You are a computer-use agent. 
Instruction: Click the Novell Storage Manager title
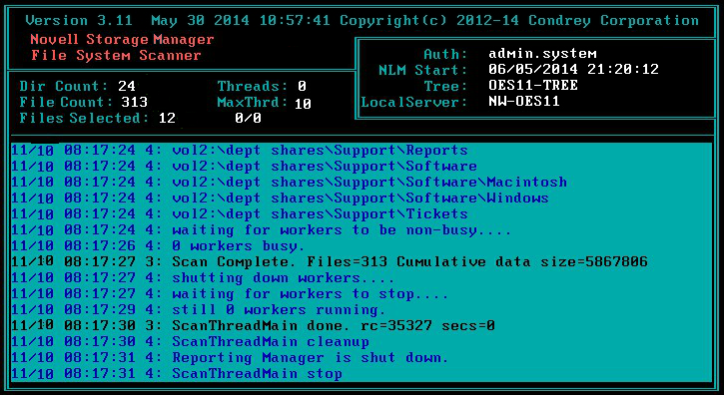pyautogui.click(x=122, y=39)
